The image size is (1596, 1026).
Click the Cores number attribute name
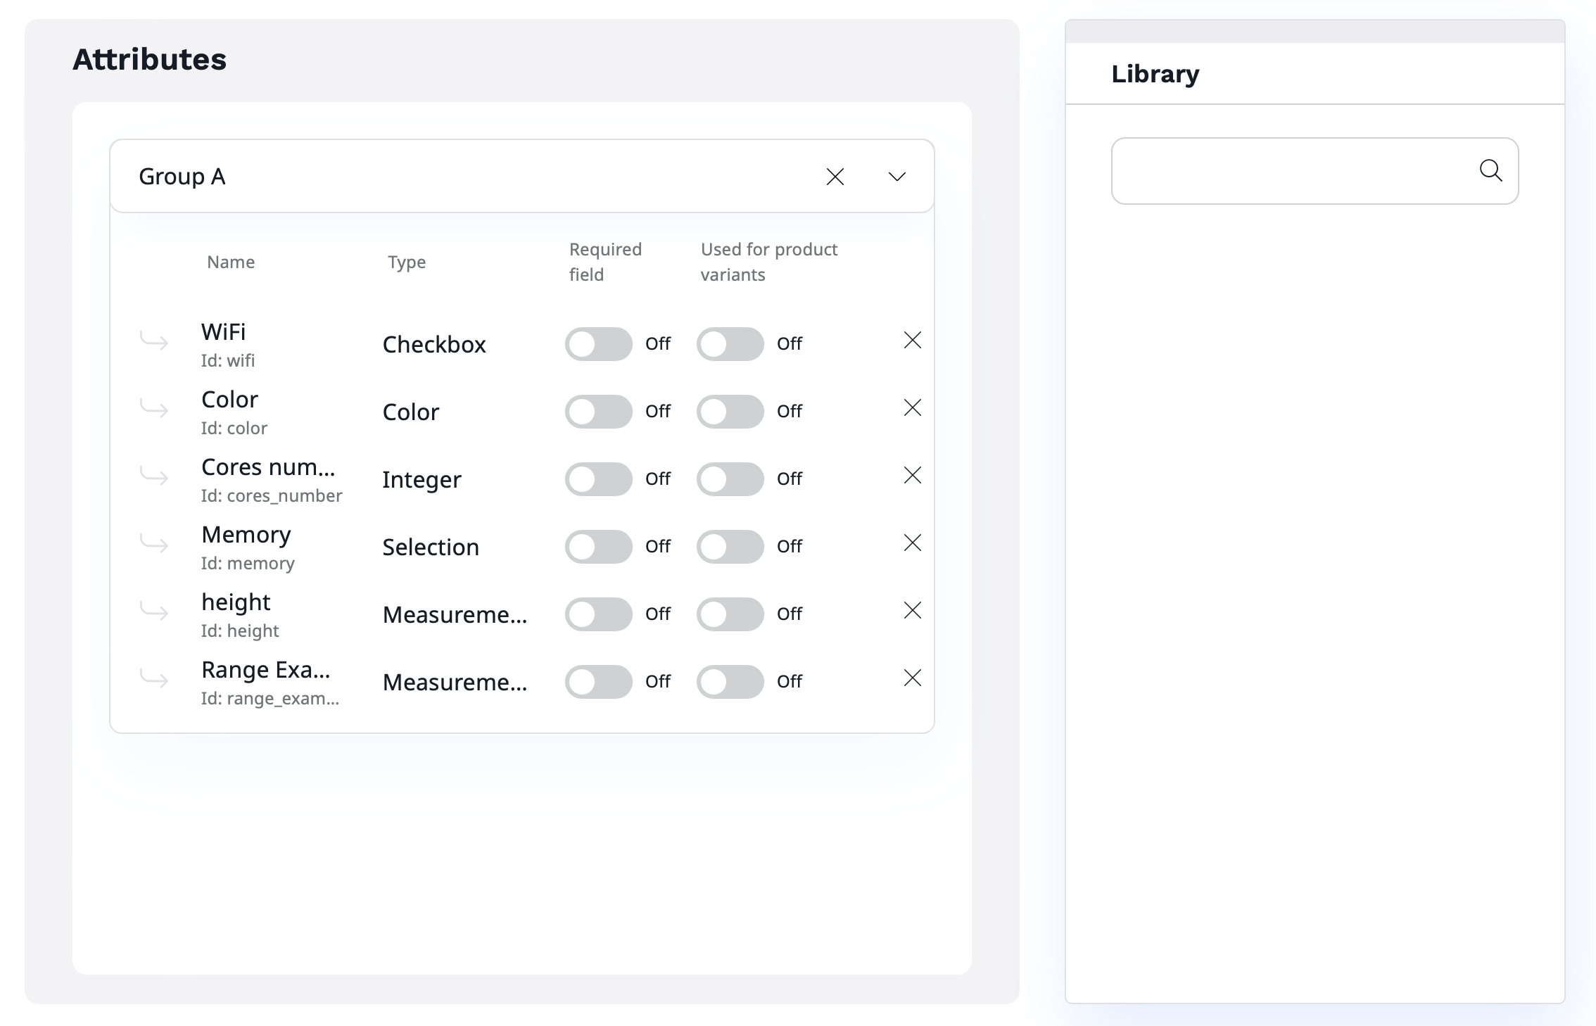(268, 467)
